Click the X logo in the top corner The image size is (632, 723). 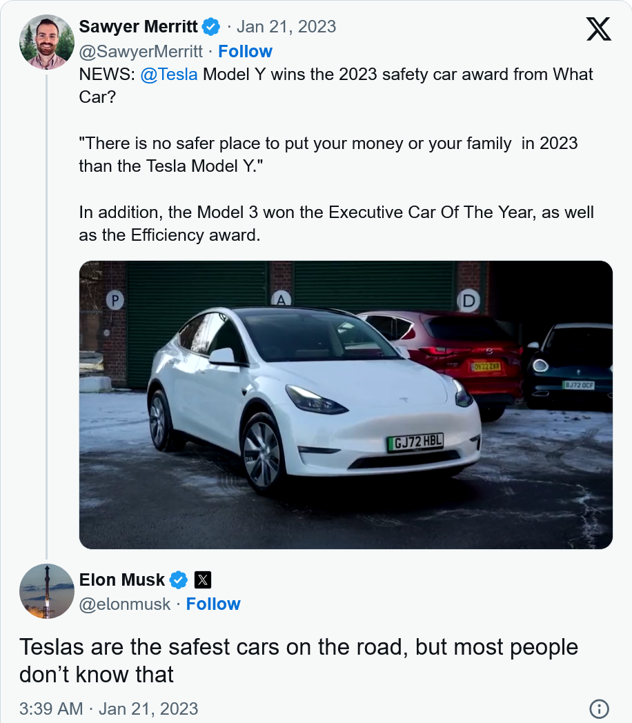click(598, 28)
